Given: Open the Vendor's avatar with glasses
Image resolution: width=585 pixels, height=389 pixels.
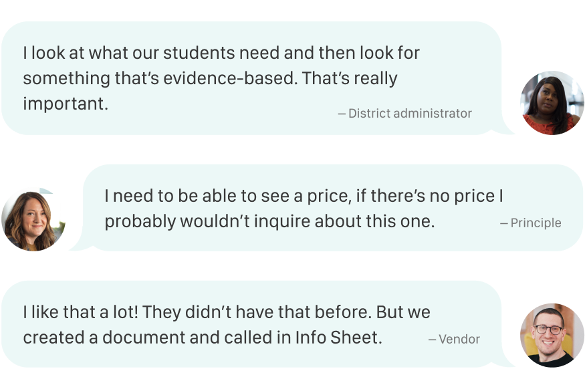Looking at the screenshot, I should (x=552, y=335).
